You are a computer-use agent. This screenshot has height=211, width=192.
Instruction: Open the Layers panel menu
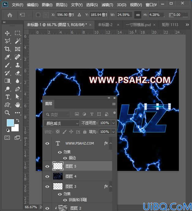[x=114, y=104]
